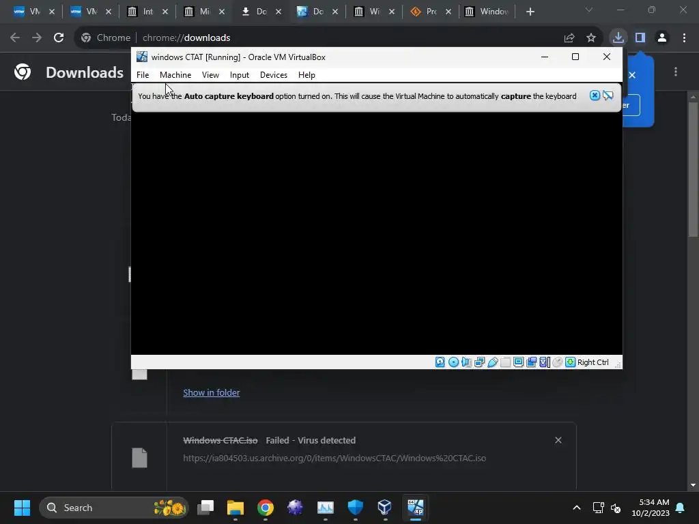Toggle the Chrome side panel
This screenshot has width=699, height=524.
click(x=640, y=38)
